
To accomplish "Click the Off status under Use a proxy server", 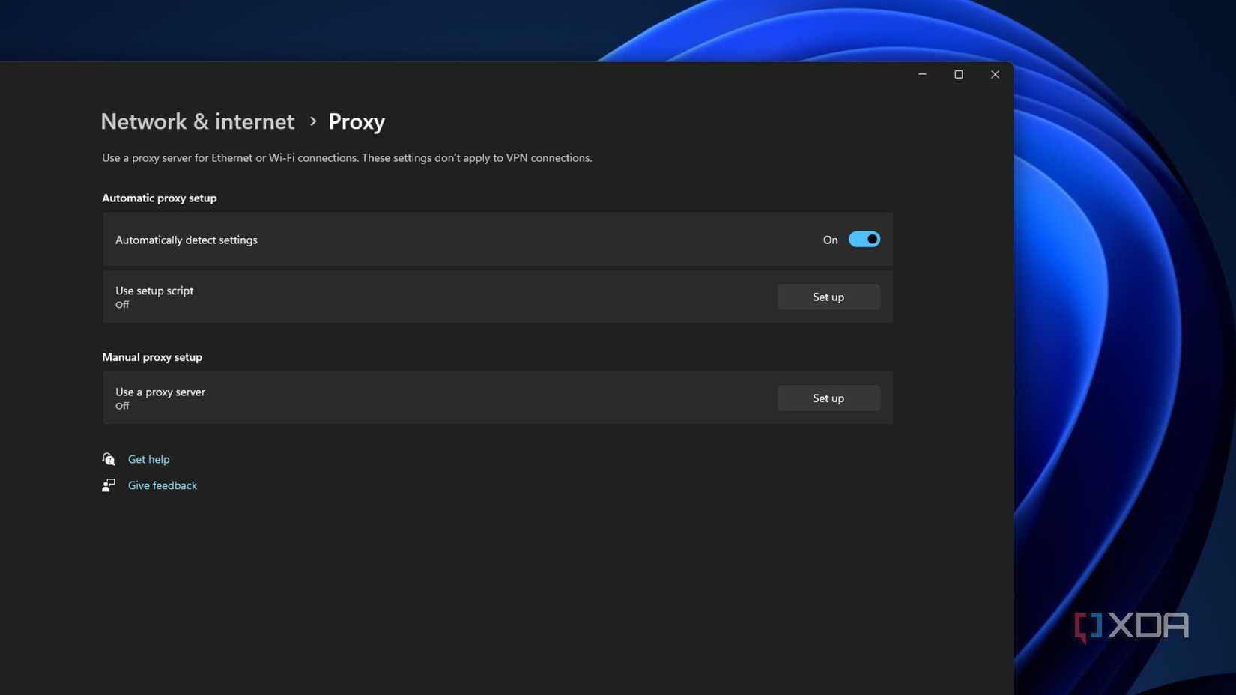I will (x=121, y=405).
